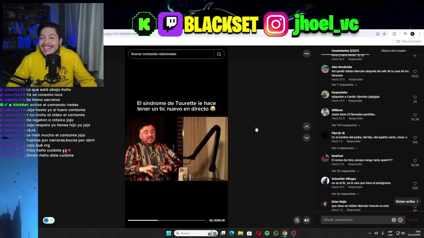This screenshot has width=424, height=238.
Task: Expand 'Ver 149 respuestas' under Williams
Action: click(x=346, y=125)
